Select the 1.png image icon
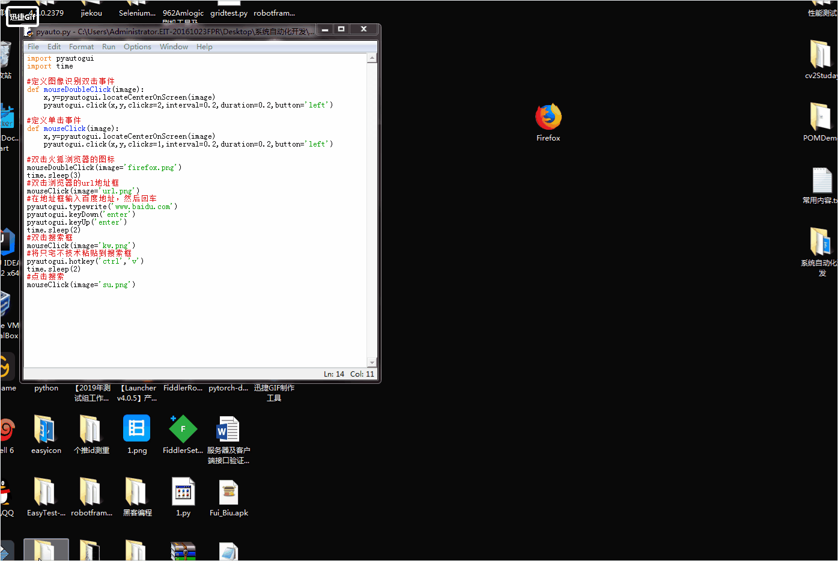 coord(136,428)
